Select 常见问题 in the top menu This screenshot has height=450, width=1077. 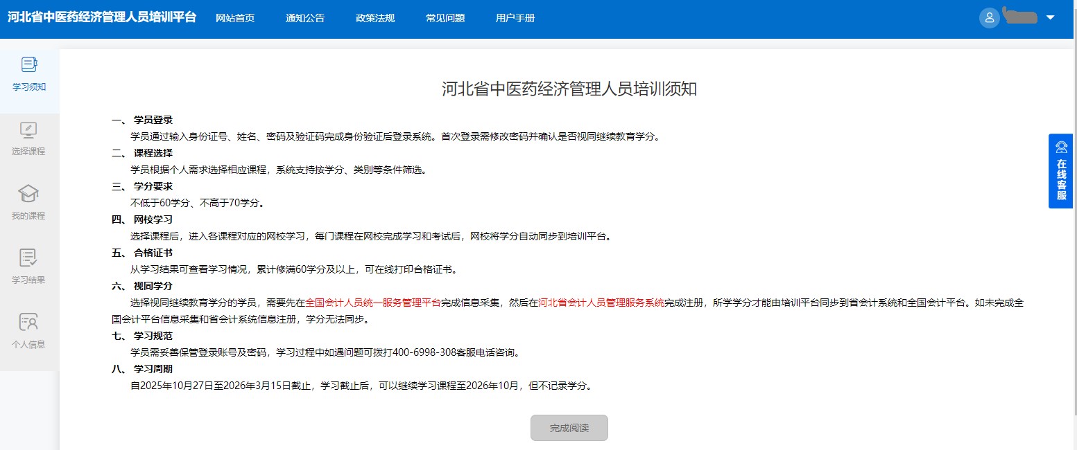pos(445,18)
